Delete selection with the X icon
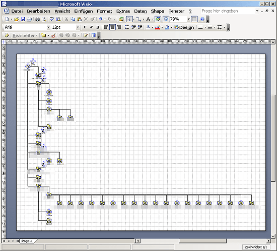277x251 pixels. click(x=86, y=19)
